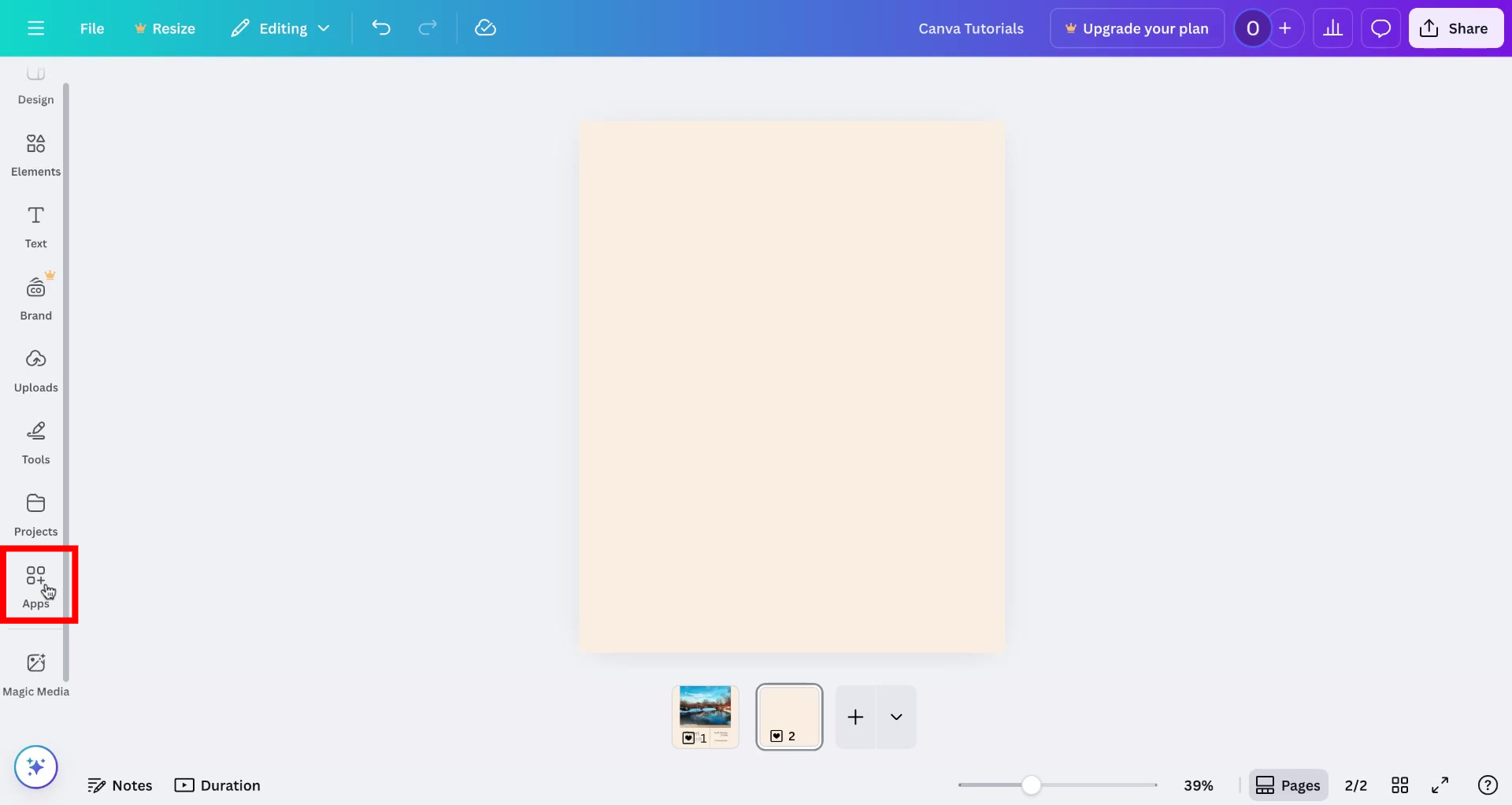The image size is (1512, 805).
Task: Open the main hamburger menu
Action: 36,28
